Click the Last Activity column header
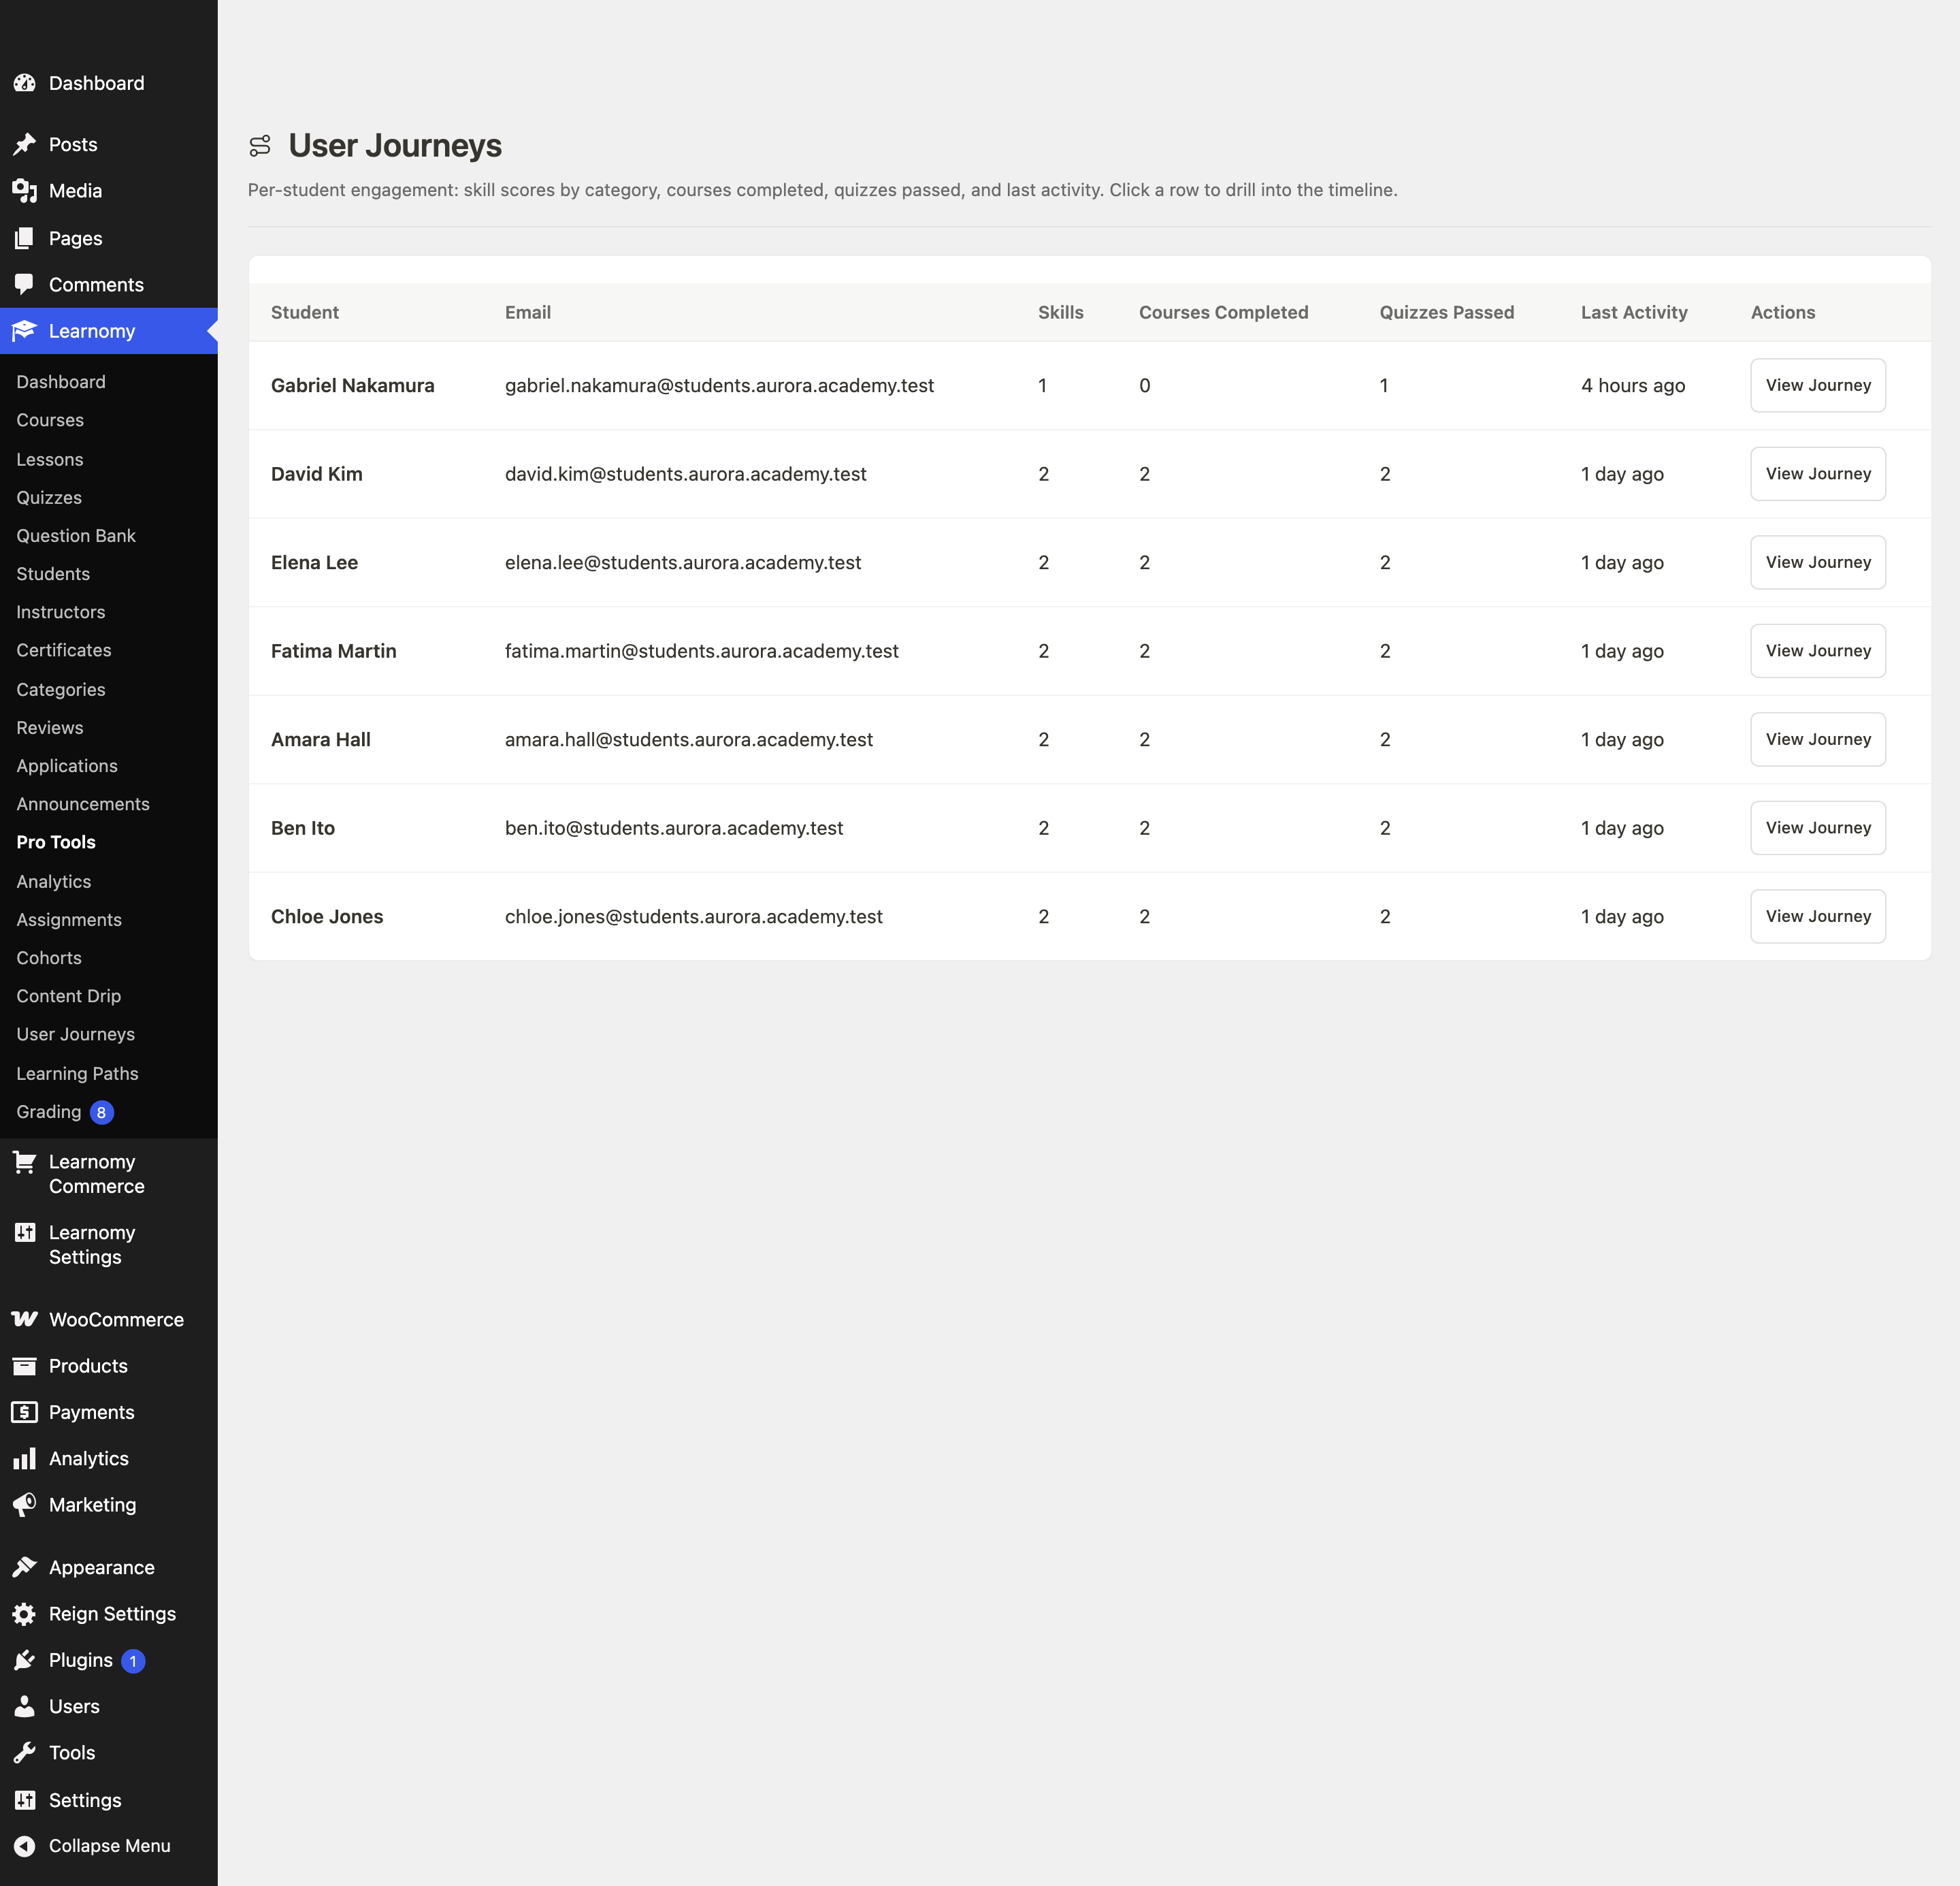 pyautogui.click(x=1634, y=312)
